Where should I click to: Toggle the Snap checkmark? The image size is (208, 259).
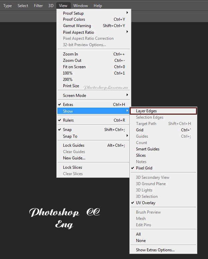(94, 130)
